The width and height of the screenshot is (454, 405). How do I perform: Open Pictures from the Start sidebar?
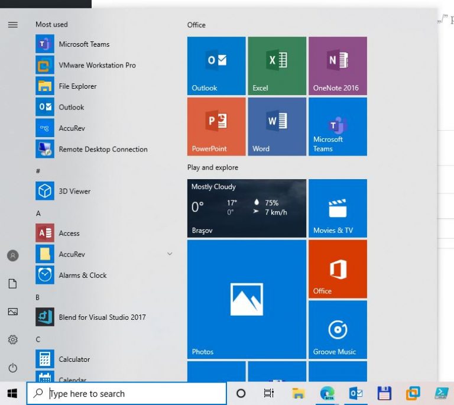(x=13, y=312)
